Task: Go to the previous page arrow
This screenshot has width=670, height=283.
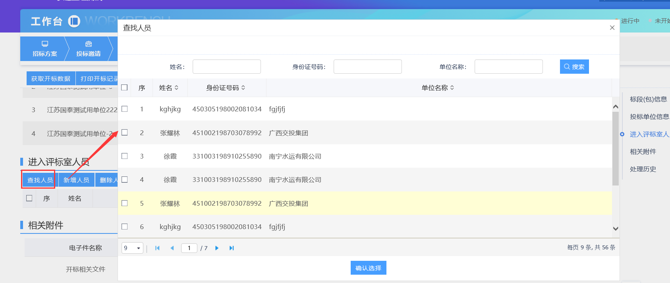Action: (172, 248)
